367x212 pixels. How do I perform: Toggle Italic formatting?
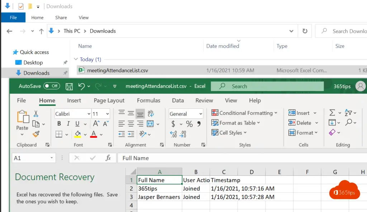[x=68, y=123]
